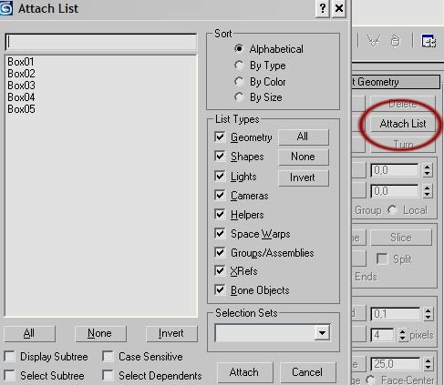
Task: Click None button under List Types
Action: click(303, 157)
